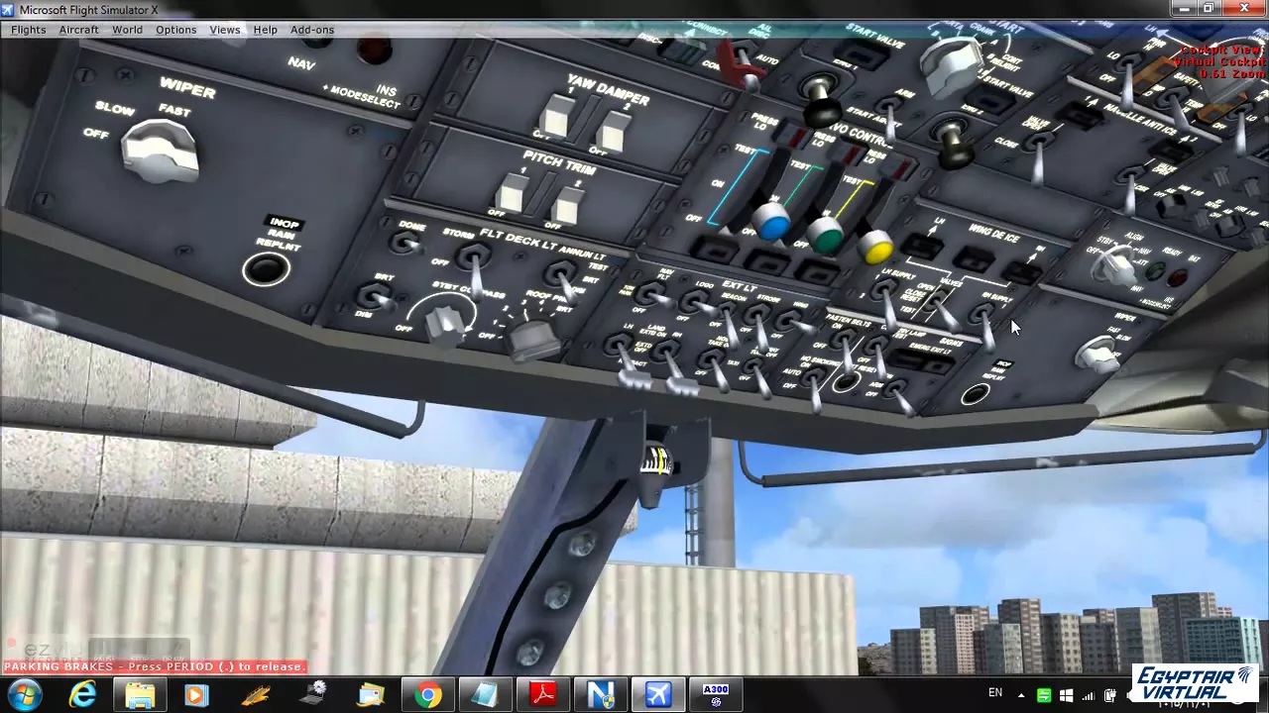Flip the ARM START ABORT switch
Viewport: 1269px width, 713px height.
889,119
